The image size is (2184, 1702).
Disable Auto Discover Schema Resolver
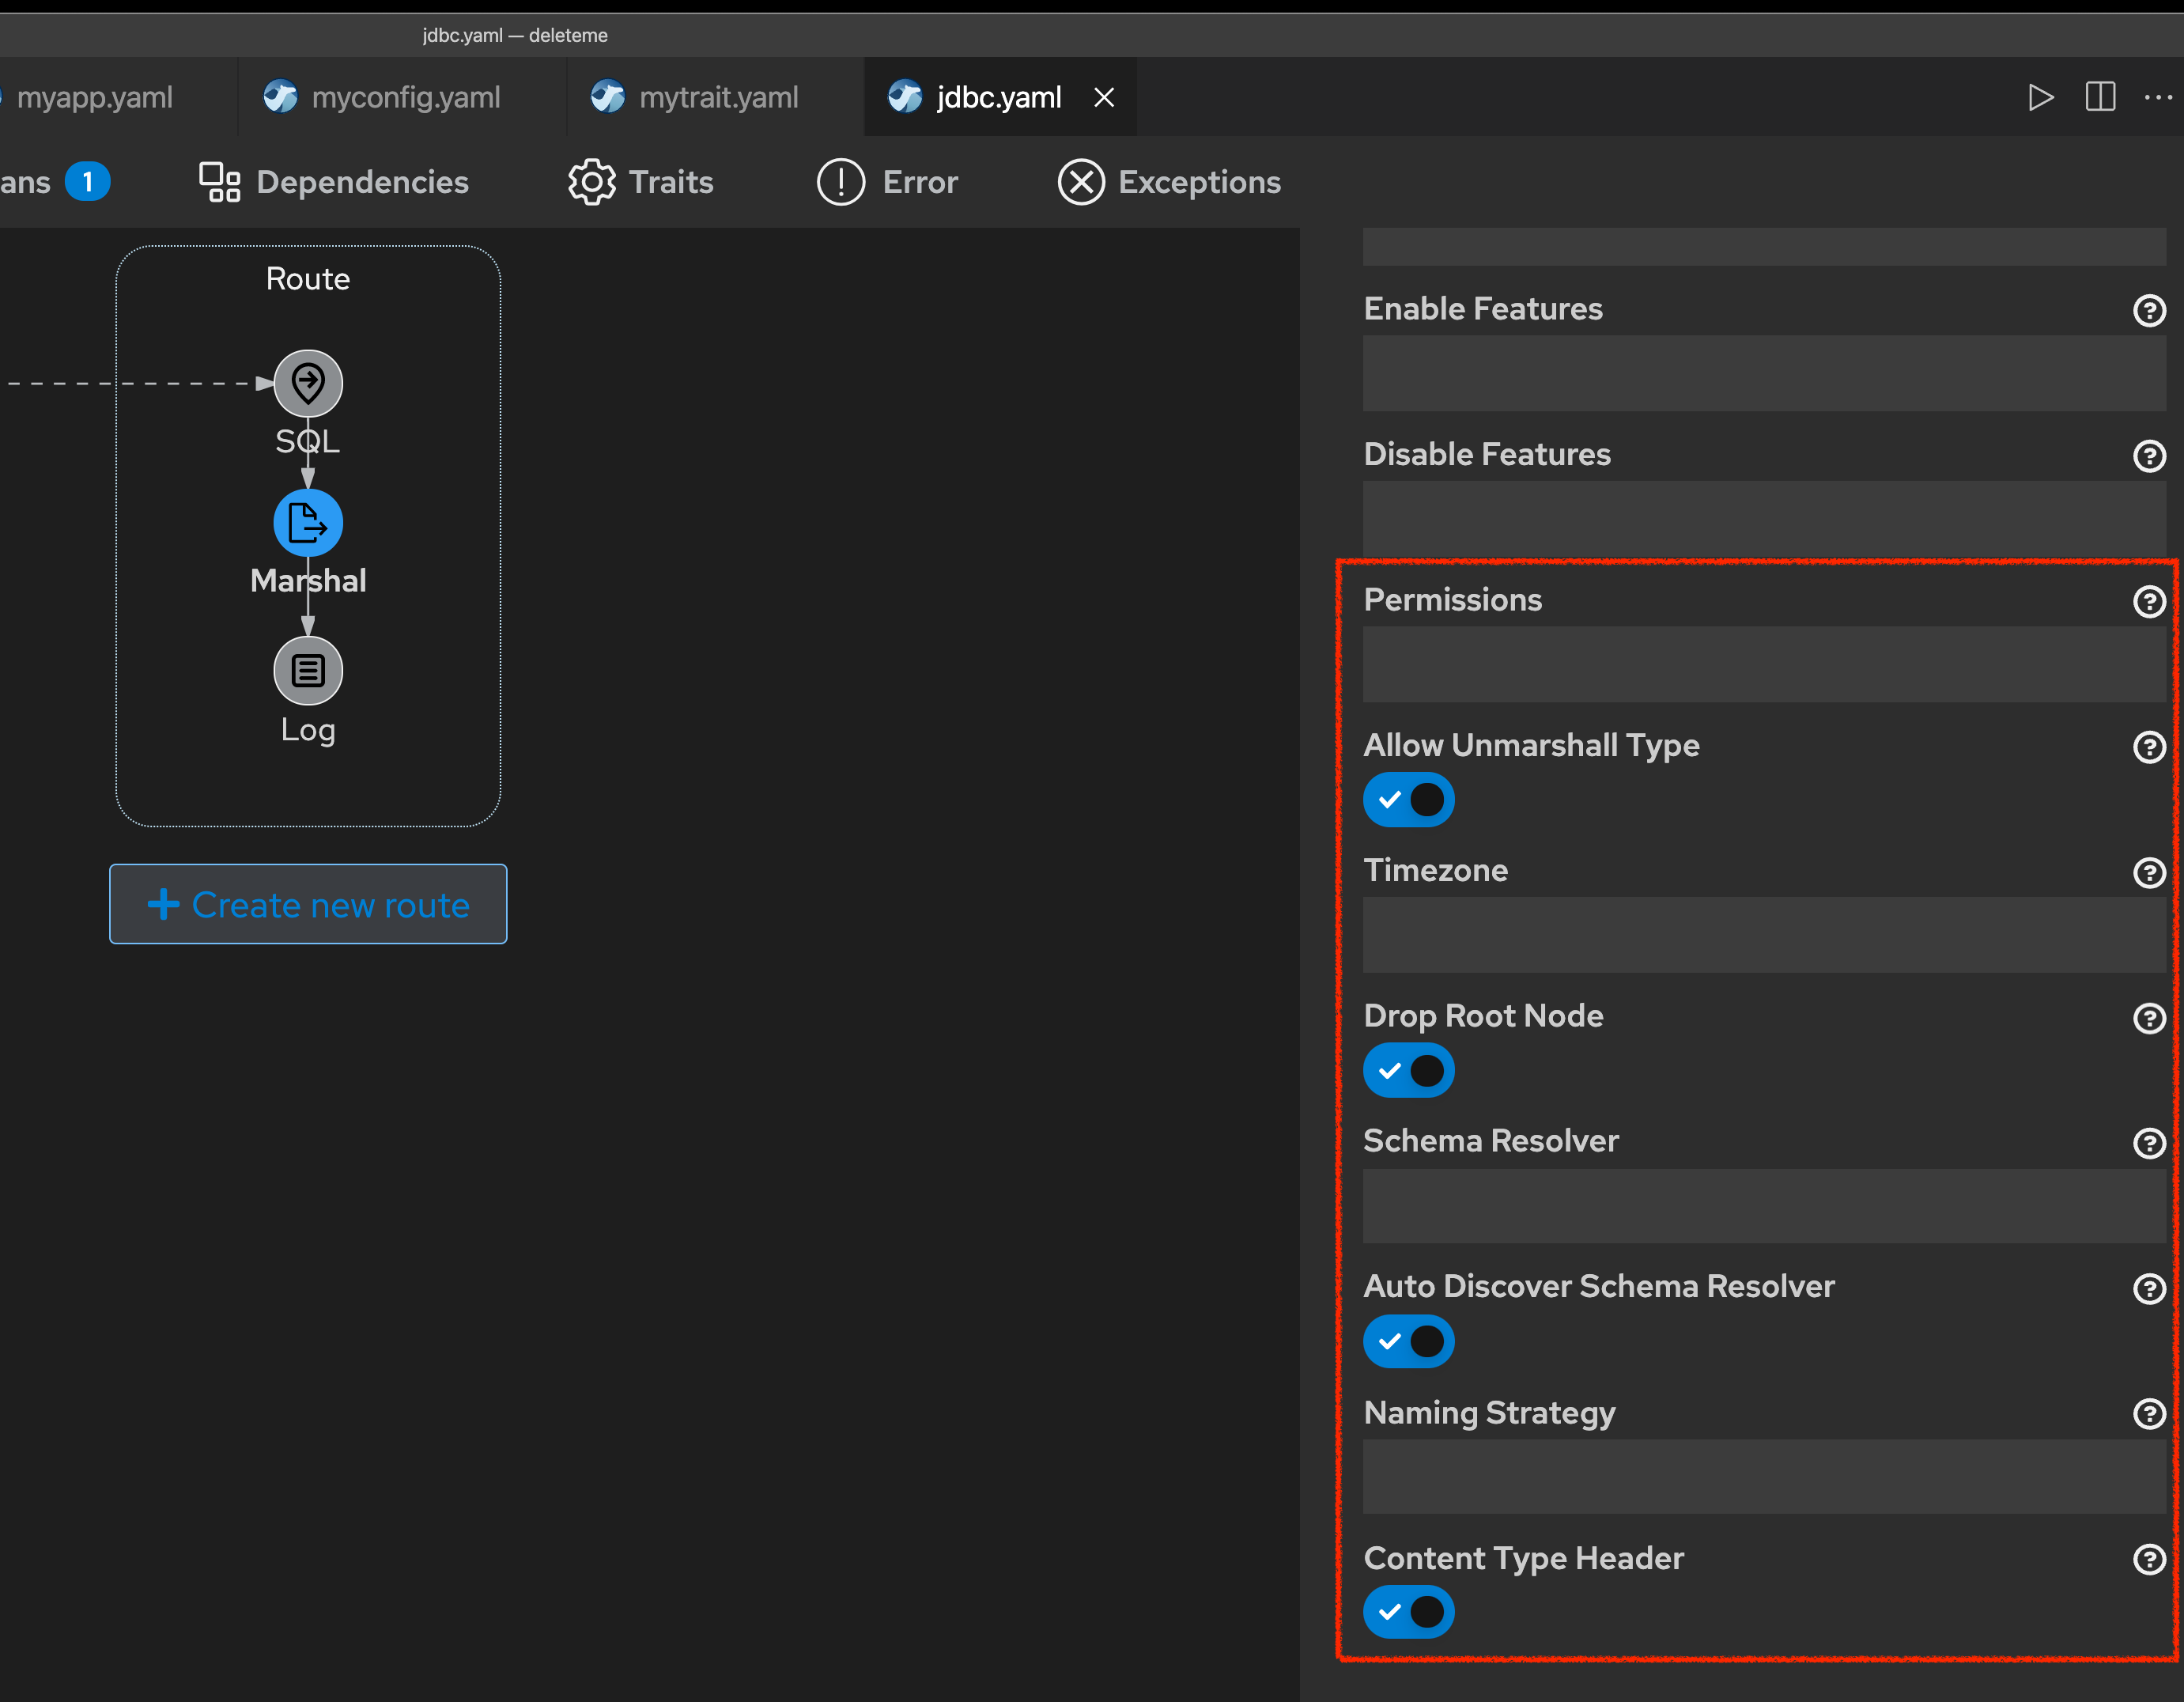1408,1341
